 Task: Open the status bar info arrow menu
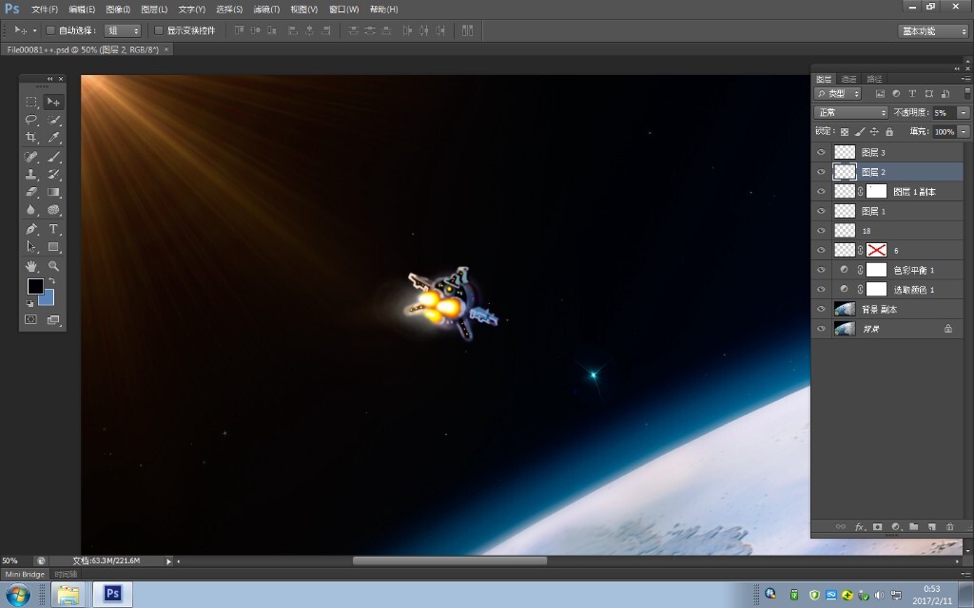click(x=168, y=561)
